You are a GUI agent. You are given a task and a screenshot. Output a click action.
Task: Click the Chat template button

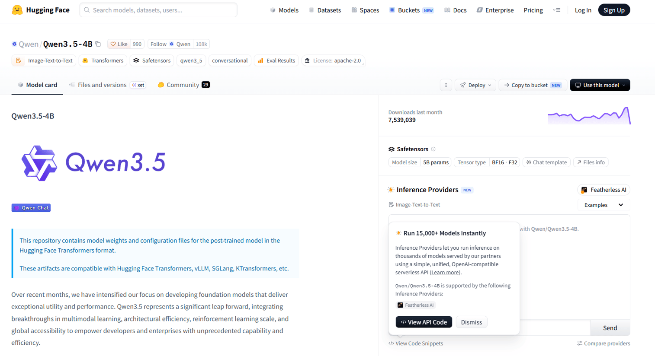pos(546,162)
